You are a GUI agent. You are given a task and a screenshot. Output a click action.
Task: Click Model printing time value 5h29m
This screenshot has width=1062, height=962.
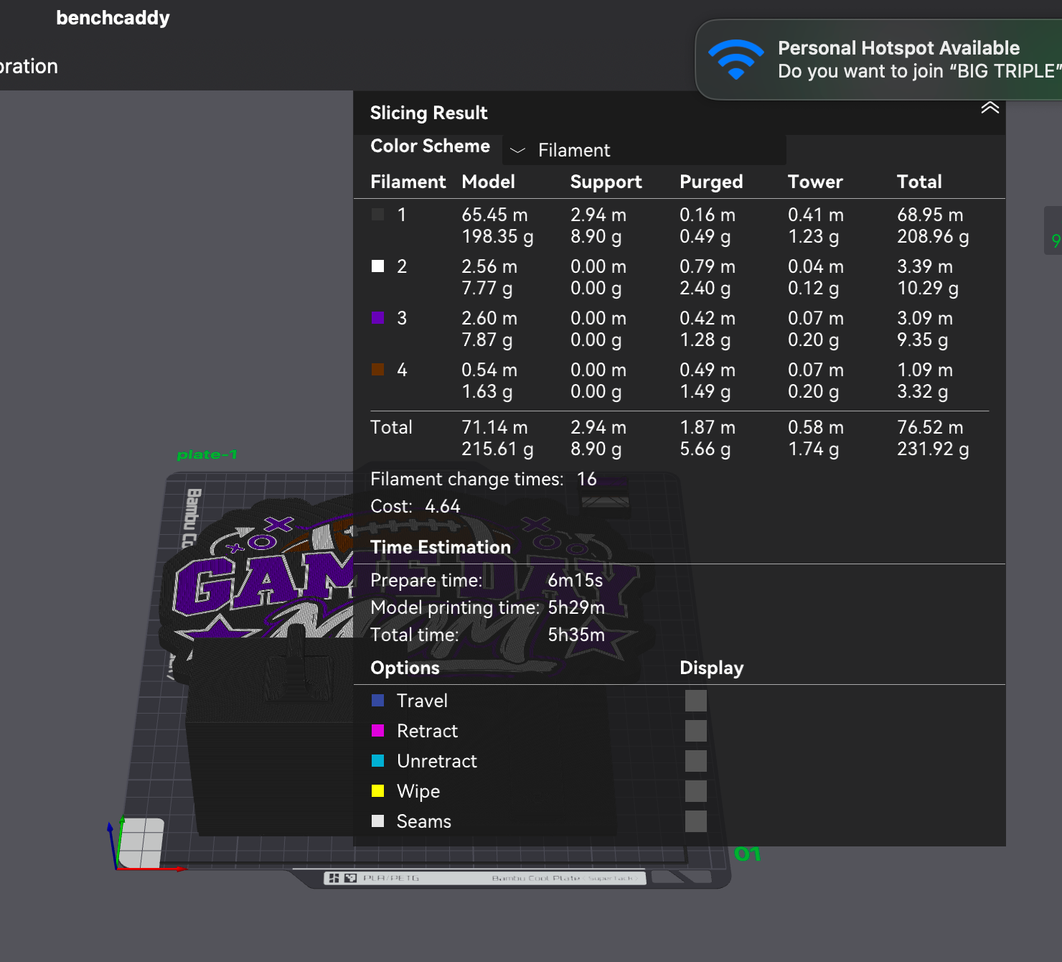click(x=576, y=607)
